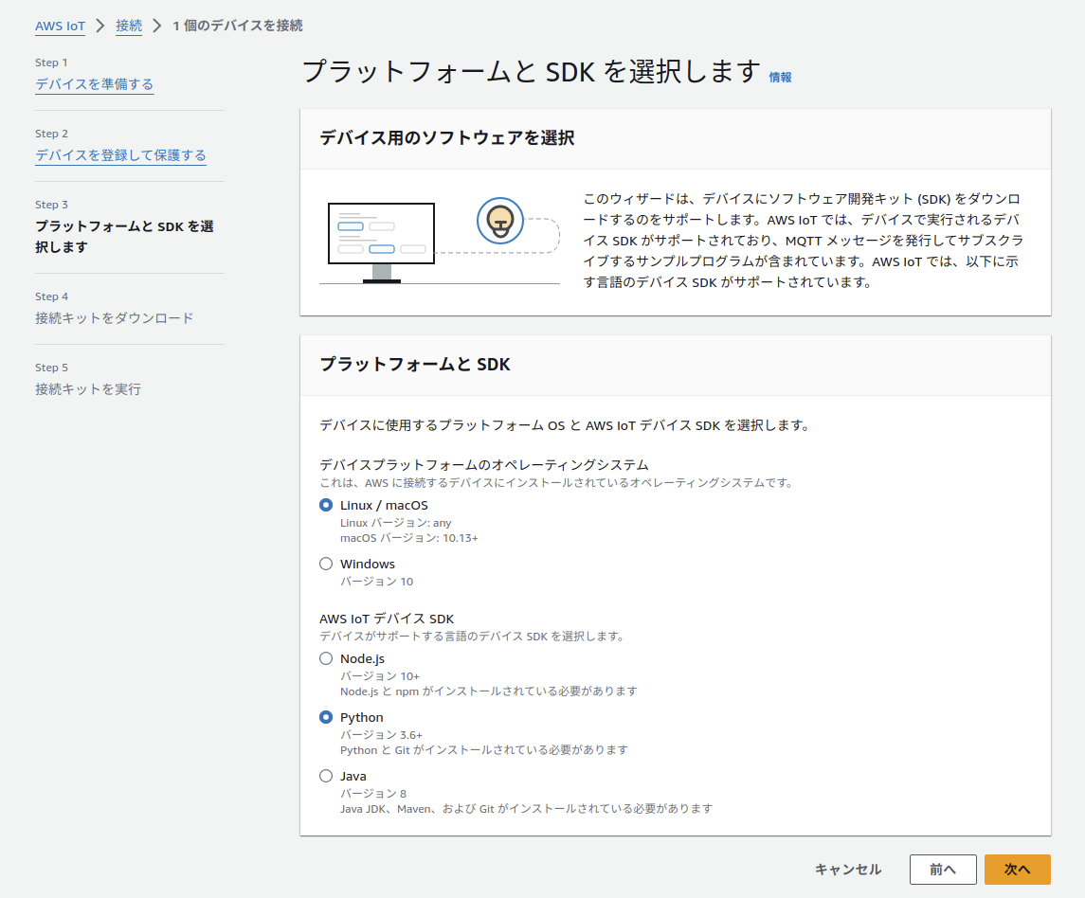Click the 次へ button to proceed
1085x898 pixels.
click(x=1018, y=869)
